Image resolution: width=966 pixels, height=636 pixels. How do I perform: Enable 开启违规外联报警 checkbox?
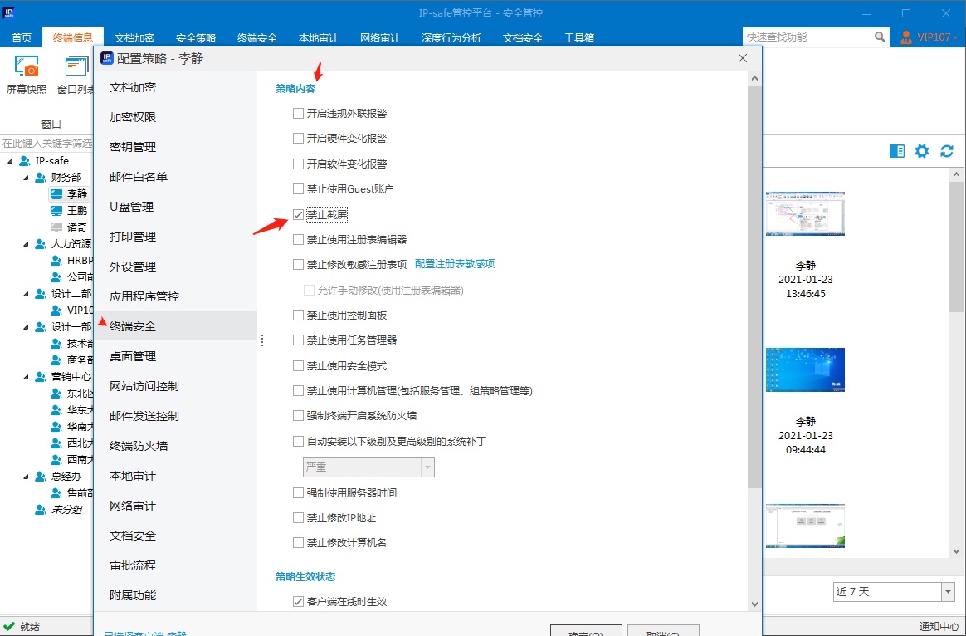coord(298,114)
